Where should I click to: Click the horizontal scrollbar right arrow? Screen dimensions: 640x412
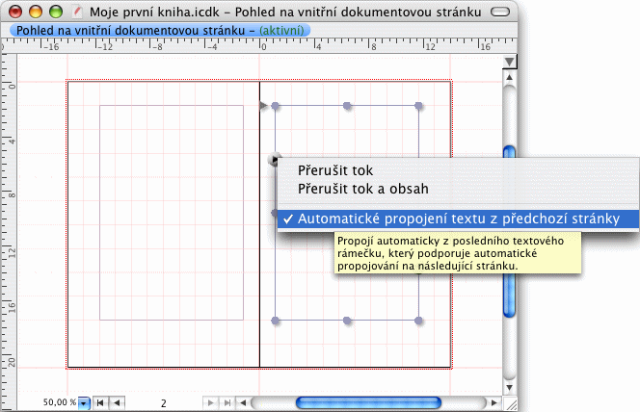(493, 402)
